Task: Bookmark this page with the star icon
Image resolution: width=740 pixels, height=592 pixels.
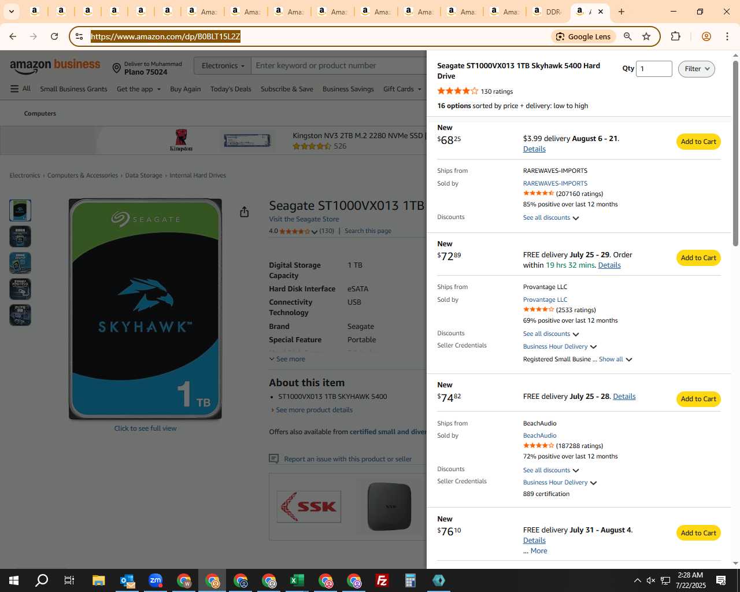Action: (x=646, y=36)
